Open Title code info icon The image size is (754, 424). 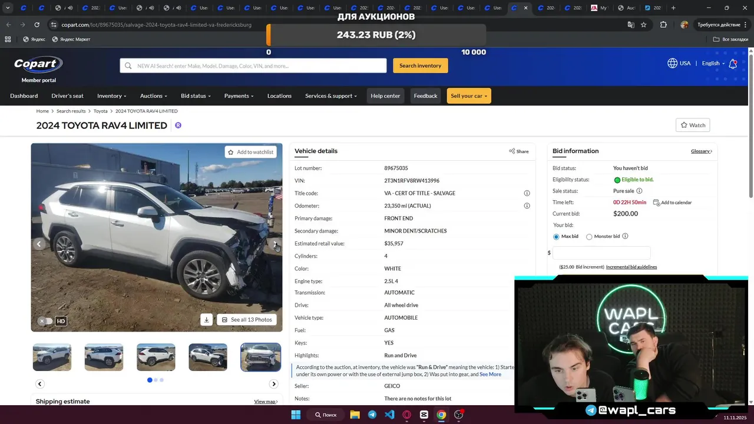point(527,193)
